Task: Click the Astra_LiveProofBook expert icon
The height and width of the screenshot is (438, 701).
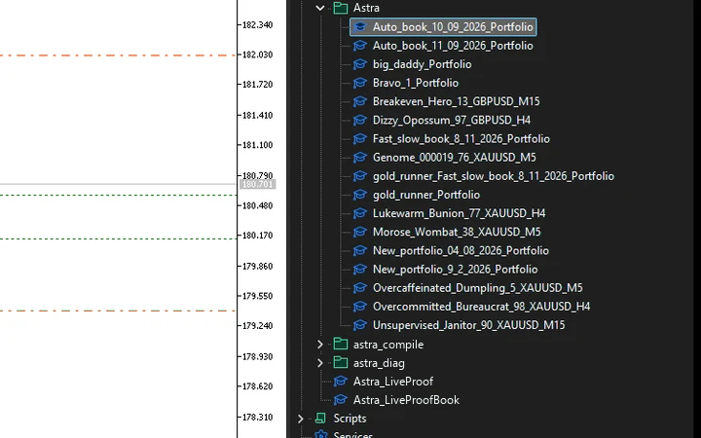Action: tap(340, 400)
